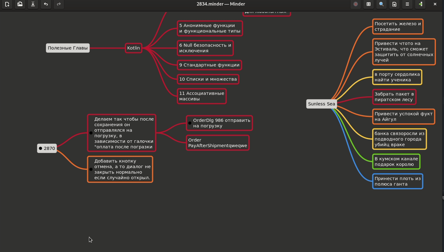Select 'Привести чтото на Эстиваль' node
This screenshot has width=444, height=252.
404,52
